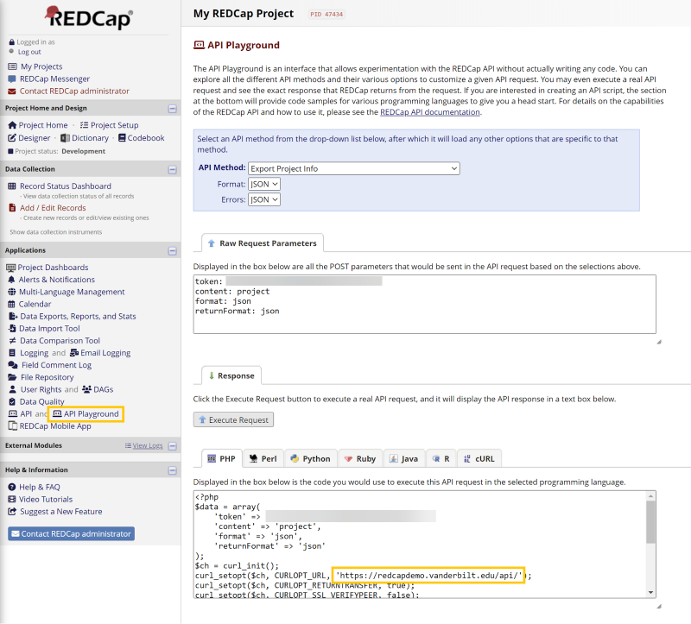Open the Video Tutorials icon
The image size is (691, 624).
tap(12, 499)
